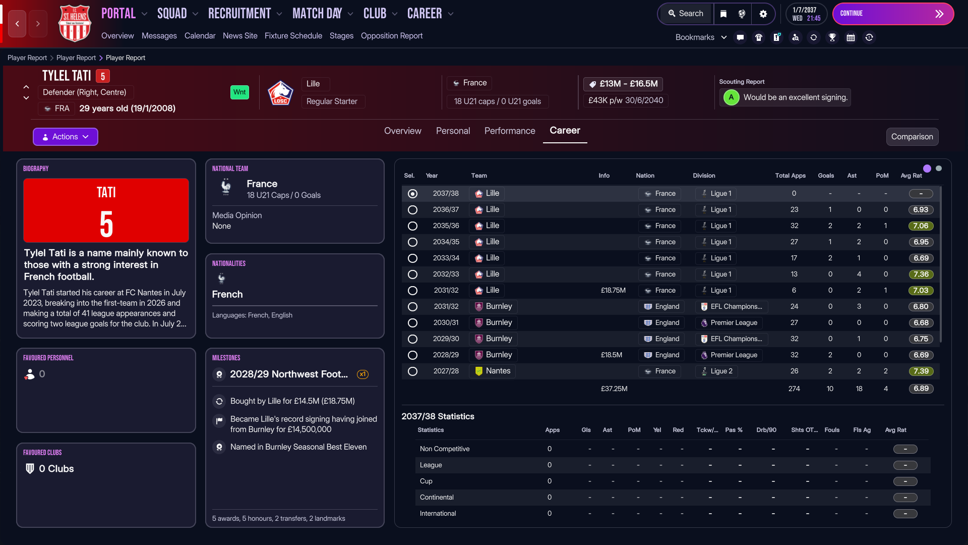
Task: Open the trophy competitions bookmark icon
Action: point(832,37)
